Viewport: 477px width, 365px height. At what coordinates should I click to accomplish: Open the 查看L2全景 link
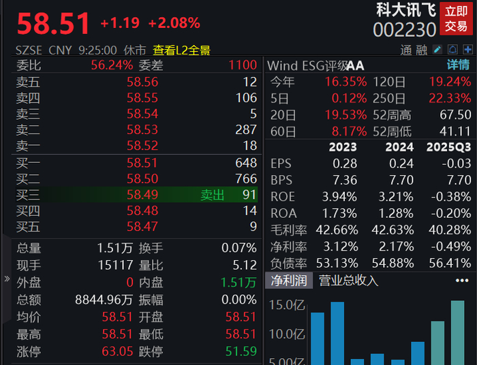tap(182, 50)
